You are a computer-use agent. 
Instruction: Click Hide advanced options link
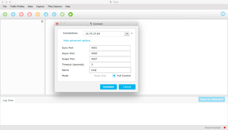77,41
